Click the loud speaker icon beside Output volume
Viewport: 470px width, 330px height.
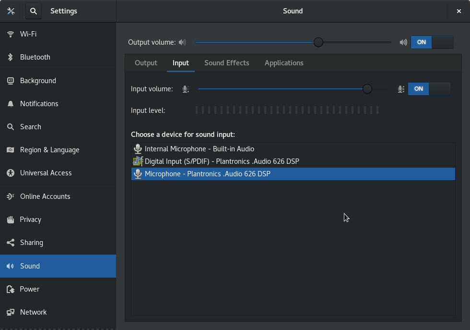403,42
